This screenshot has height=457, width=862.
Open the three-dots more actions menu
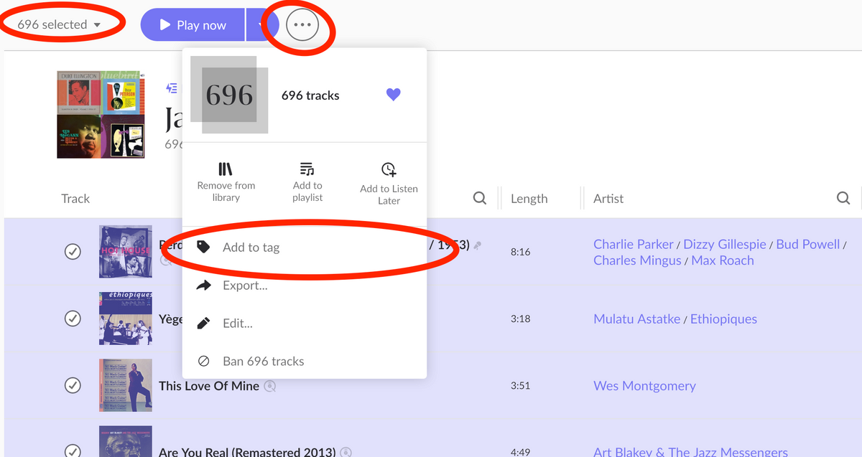tap(302, 25)
